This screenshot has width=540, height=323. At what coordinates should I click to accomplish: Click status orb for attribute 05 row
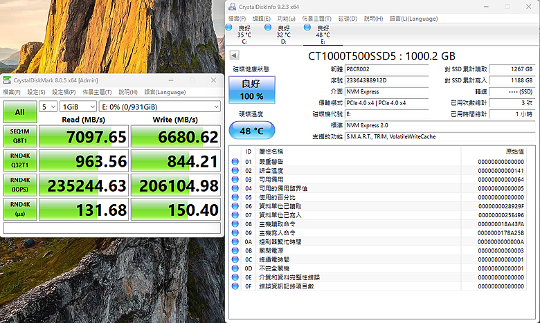point(235,197)
